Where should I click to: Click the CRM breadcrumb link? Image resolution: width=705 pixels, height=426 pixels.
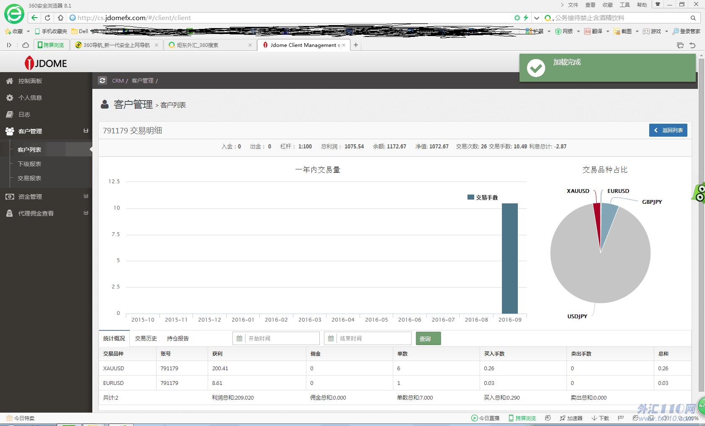(118, 81)
